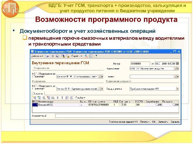Click the Комментарий input field
Image resolution: width=193 pixels, height=144 pixels.
(117, 116)
